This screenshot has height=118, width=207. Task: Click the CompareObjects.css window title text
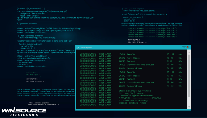point(86,48)
